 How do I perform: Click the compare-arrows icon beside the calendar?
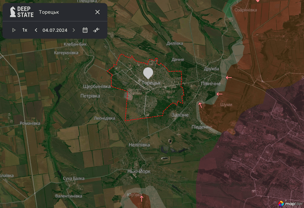(96, 30)
